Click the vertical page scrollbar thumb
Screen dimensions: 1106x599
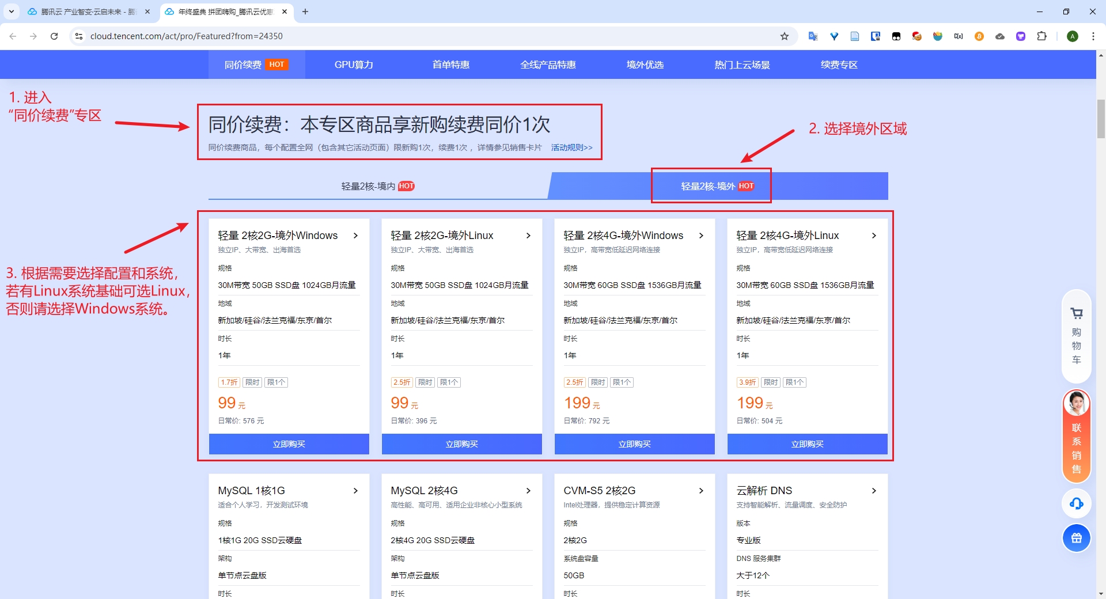tap(1101, 119)
